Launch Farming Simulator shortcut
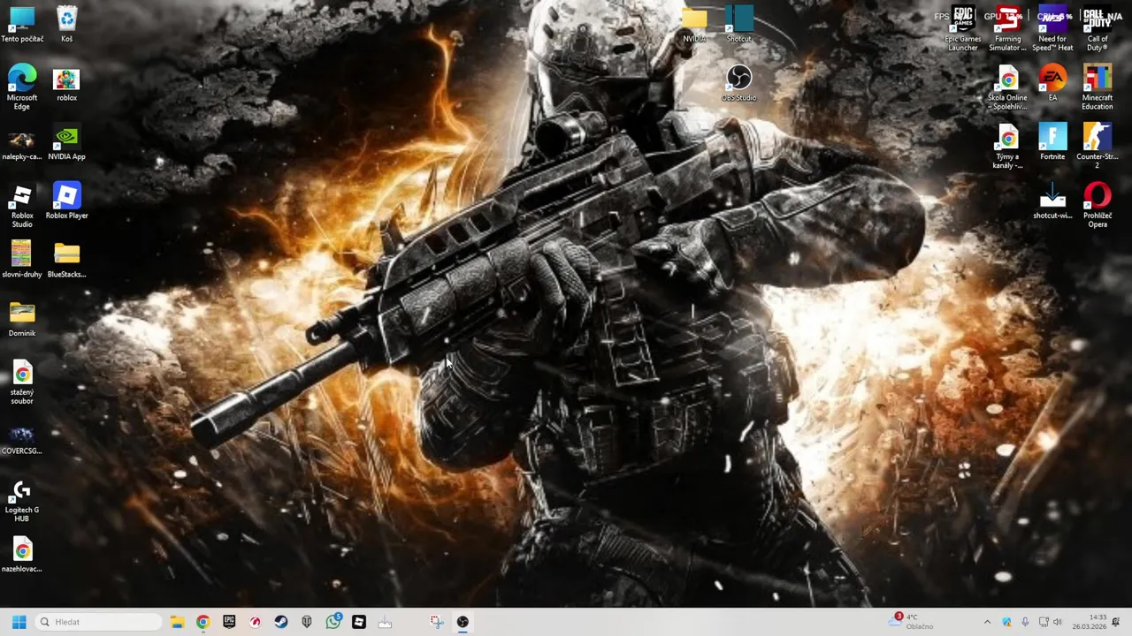Screen dimensions: 1132x636 (1007, 28)
